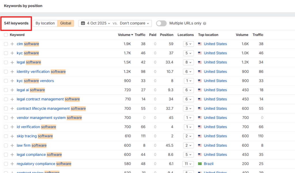This screenshot has width=295, height=173.
Task: Select the checkbox for id verification software
Action: coord(6,127)
